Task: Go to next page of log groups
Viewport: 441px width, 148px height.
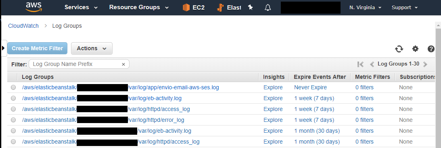Action: 425,64
